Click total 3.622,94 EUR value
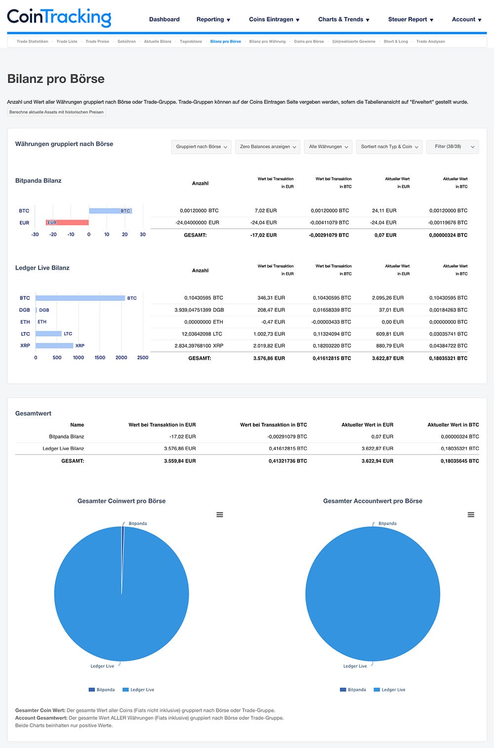Viewport: 494px width, 748px height. [x=377, y=461]
